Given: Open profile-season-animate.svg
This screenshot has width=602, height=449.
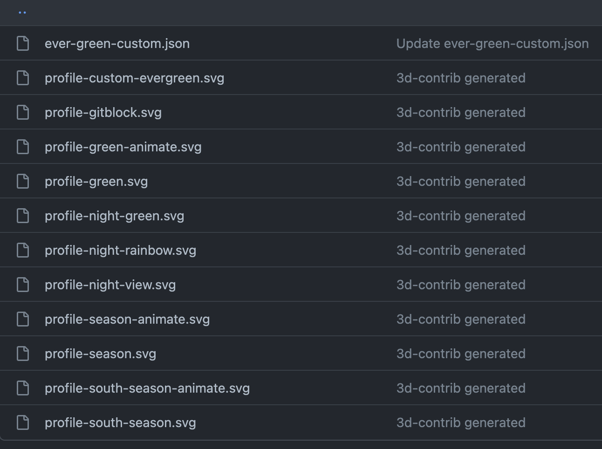Looking at the screenshot, I should (x=127, y=319).
